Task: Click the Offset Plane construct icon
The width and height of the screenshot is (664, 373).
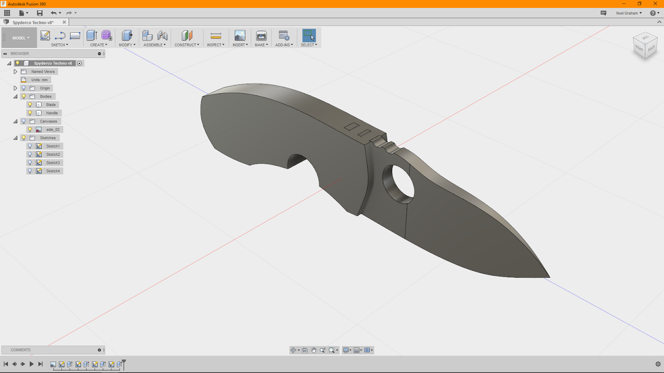Action: click(187, 35)
